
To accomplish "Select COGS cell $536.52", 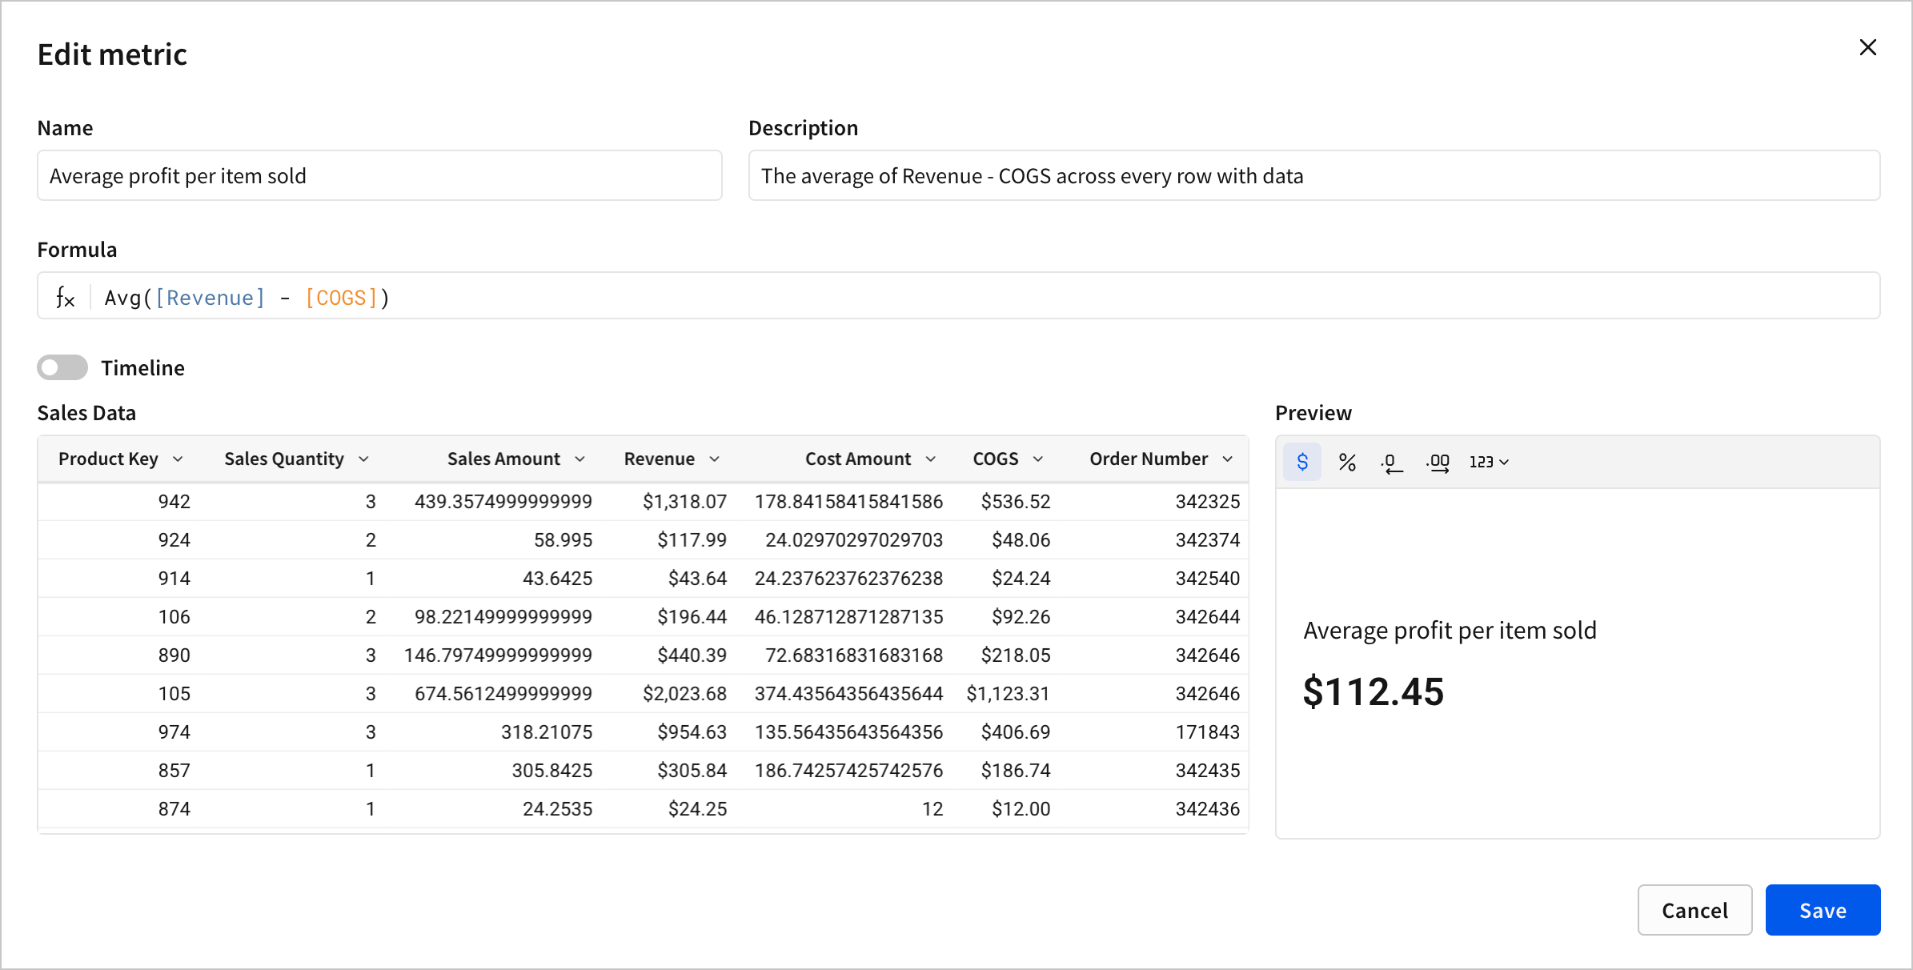I will click(x=1016, y=502).
